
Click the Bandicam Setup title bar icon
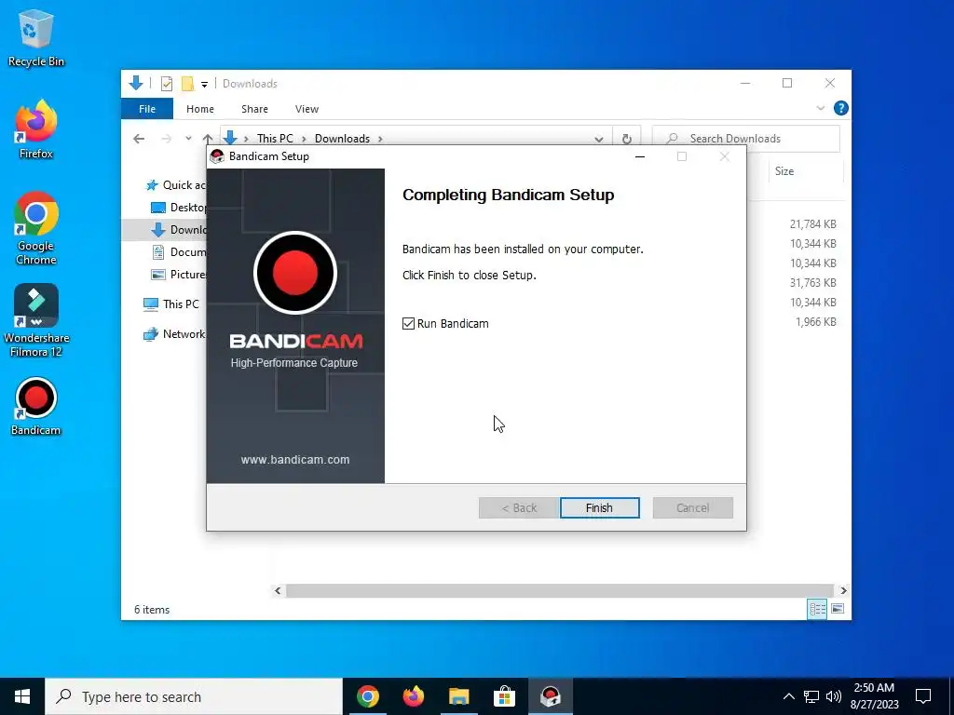[x=216, y=156]
